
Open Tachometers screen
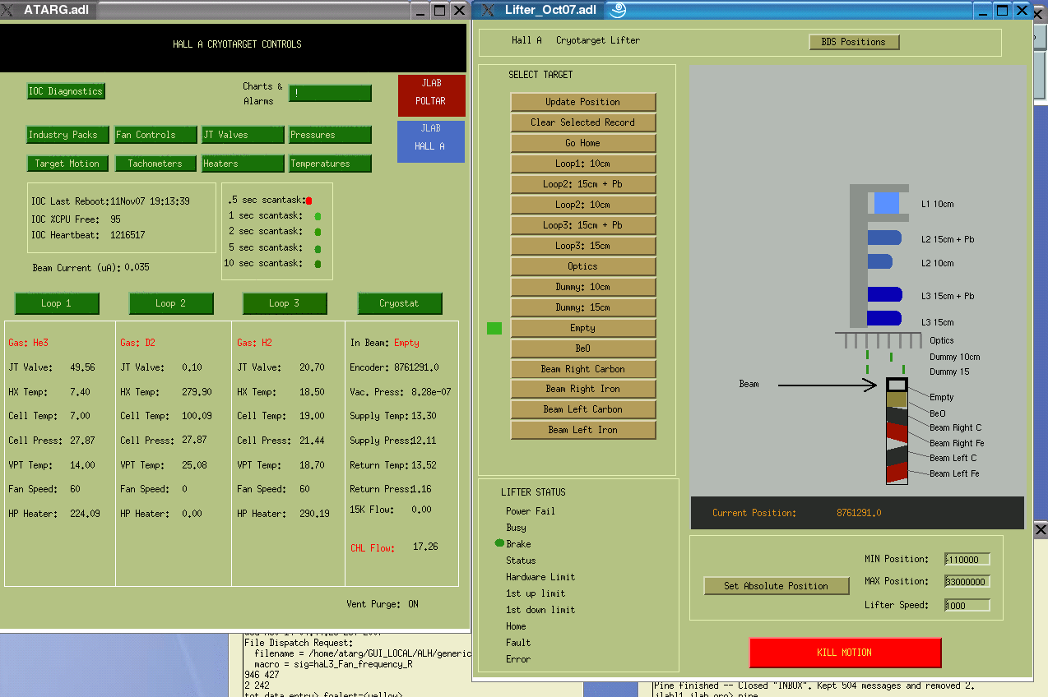click(155, 164)
